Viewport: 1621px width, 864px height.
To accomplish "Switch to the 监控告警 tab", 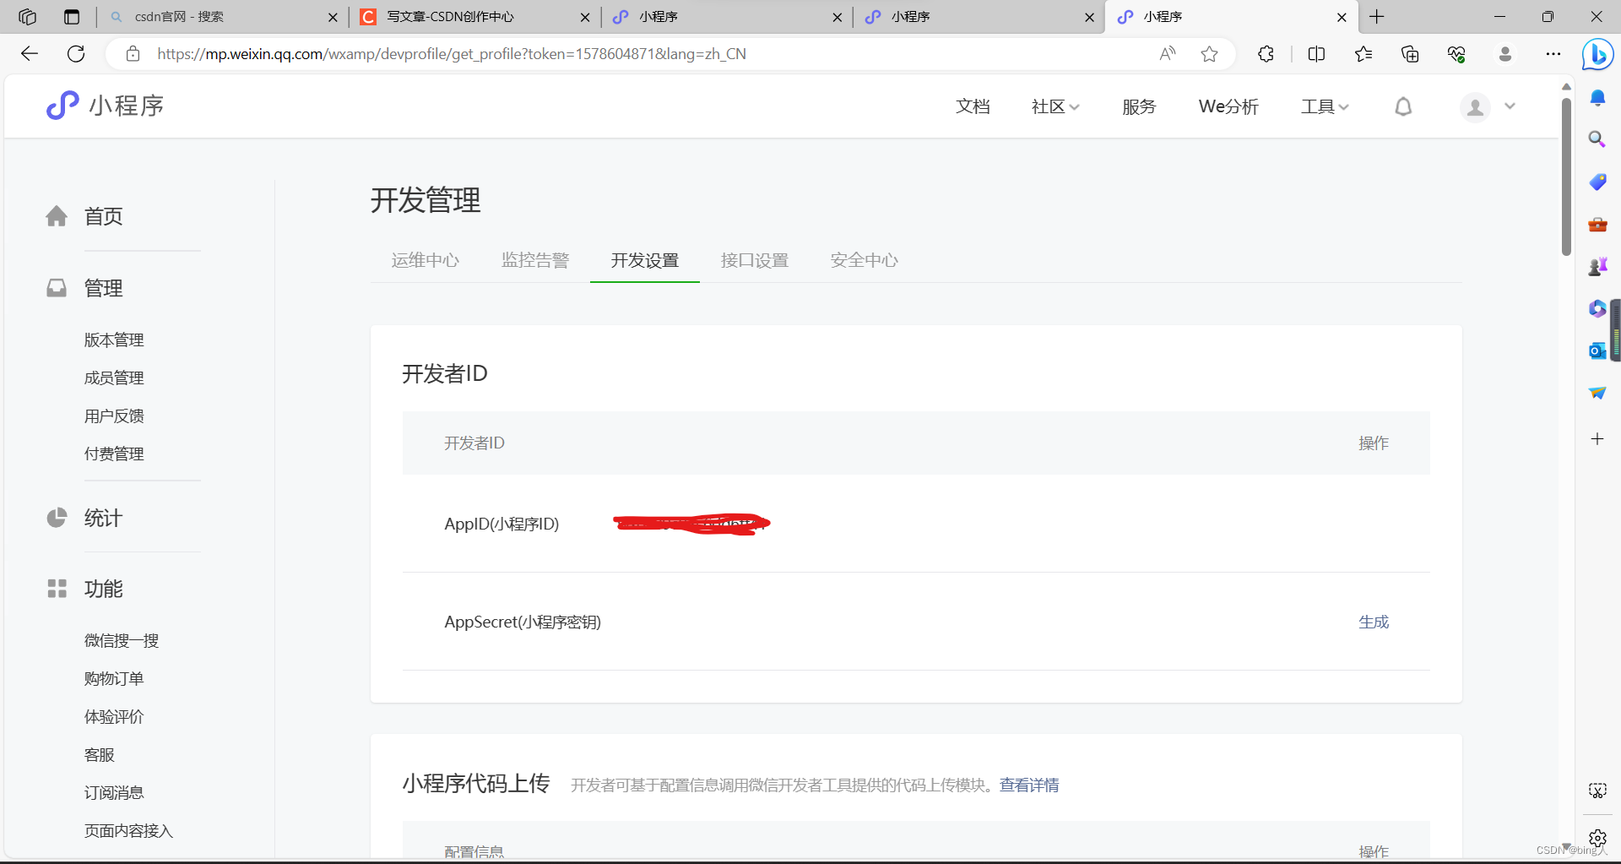I will (x=535, y=260).
